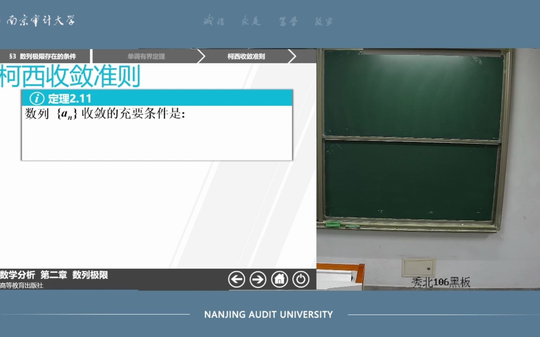Click 高等教育出版社 publisher label
The height and width of the screenshot is (337, 540).
(x=21, y=285)
